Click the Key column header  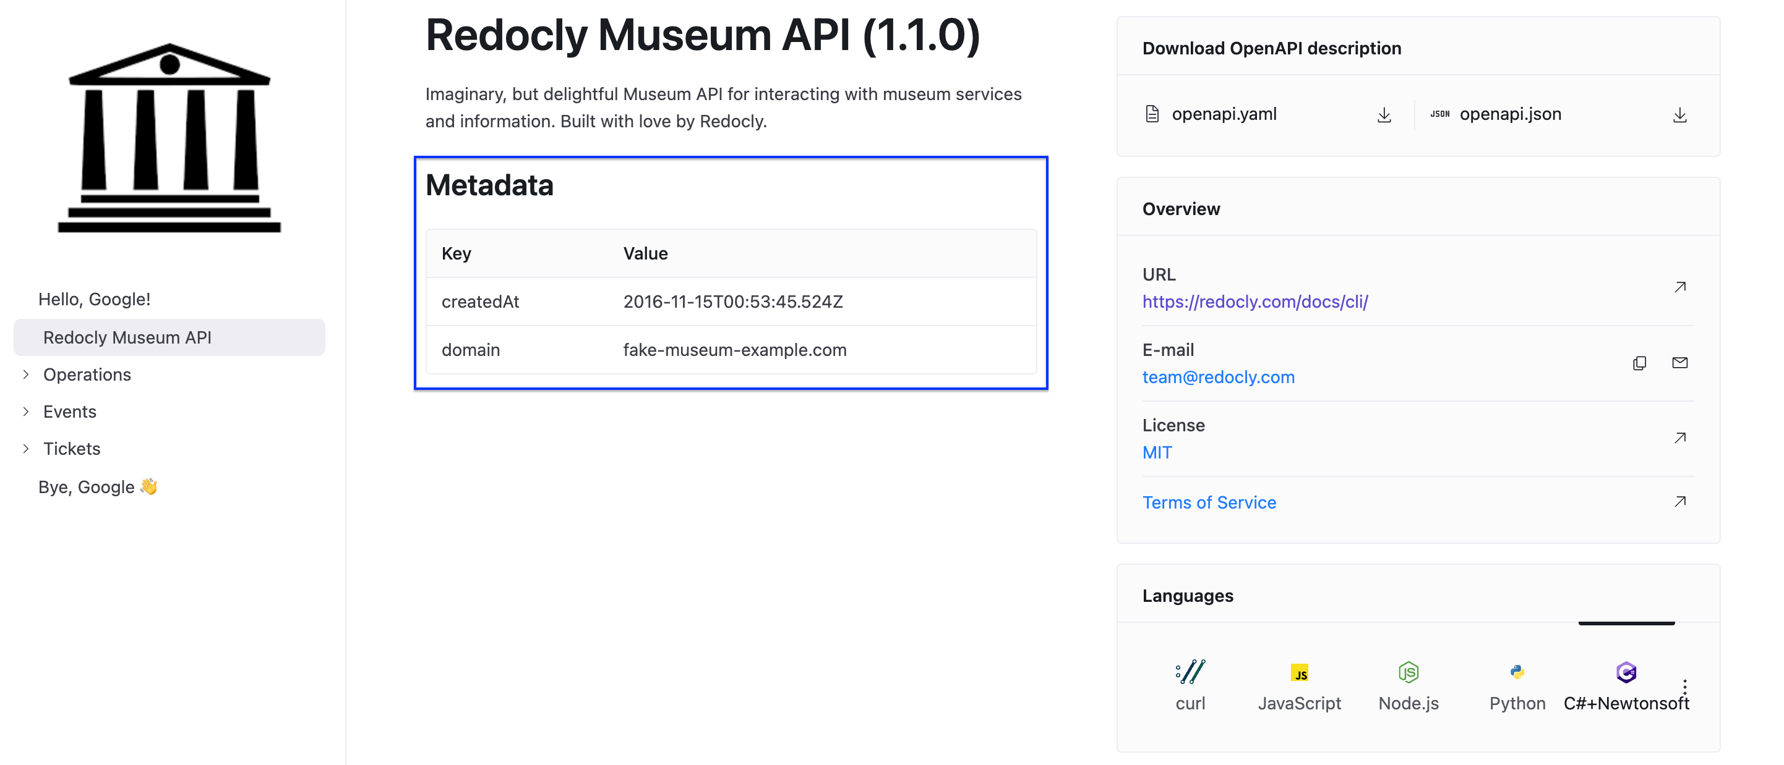[457, 253]
